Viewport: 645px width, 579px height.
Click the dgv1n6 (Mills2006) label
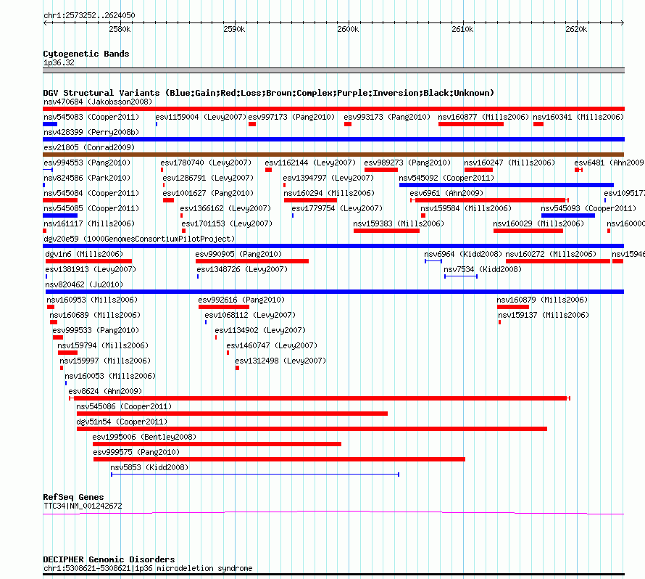tap(84, 254)
